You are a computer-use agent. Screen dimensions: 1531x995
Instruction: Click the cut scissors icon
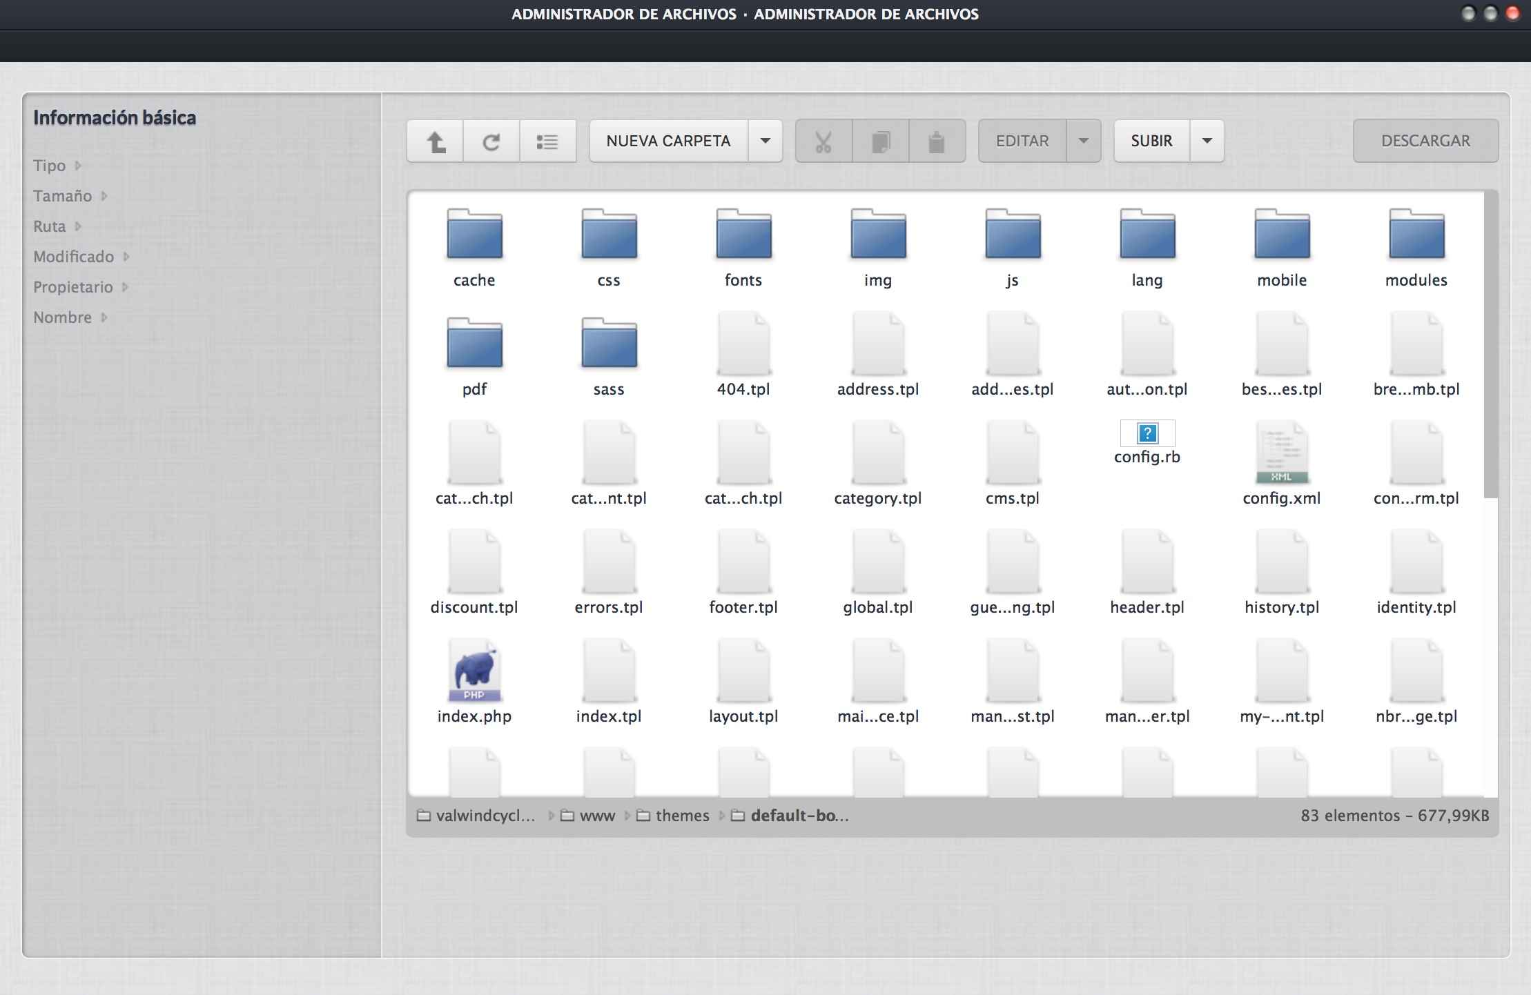pos(823,141)
